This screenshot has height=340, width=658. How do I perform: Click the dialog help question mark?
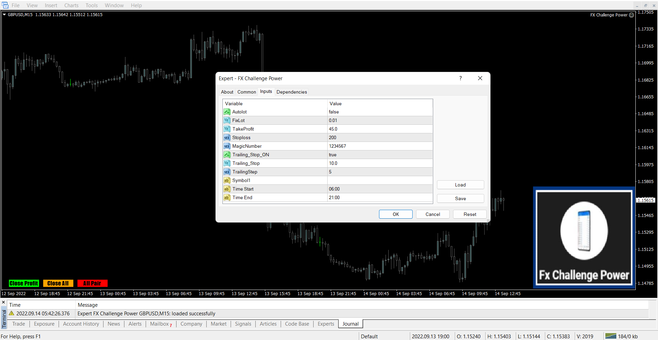460,78
